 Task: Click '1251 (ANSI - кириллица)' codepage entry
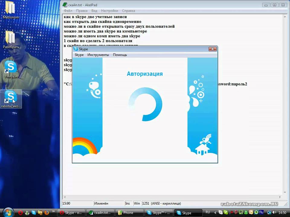[161, 203]
